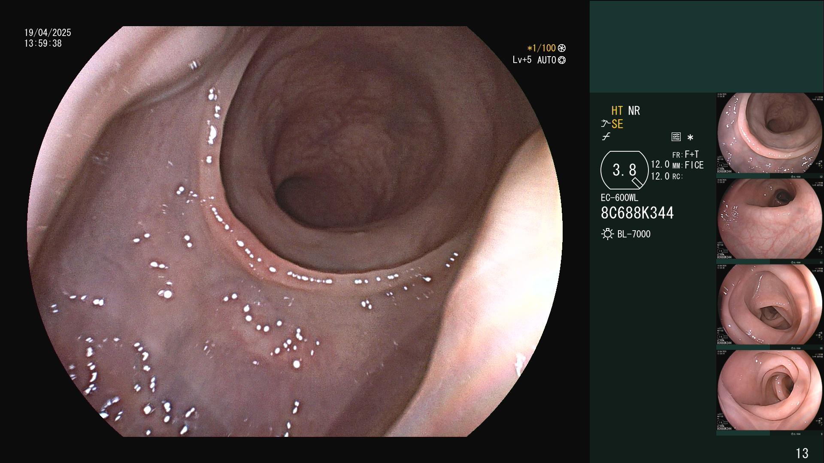Click the settings sliders icon
The height and width of the screenshot is (463, 824).
[676, 137]
